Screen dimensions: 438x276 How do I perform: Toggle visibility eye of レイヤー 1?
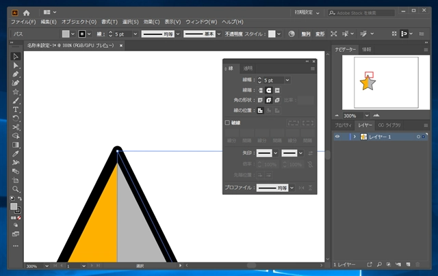click(337, 137)
